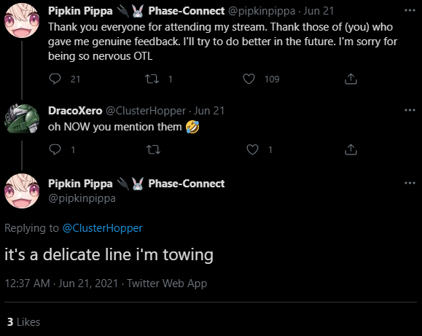Screen dimensions: 422x336
Task: Reply to DracoXero's tweet
Action: [55, 149]
